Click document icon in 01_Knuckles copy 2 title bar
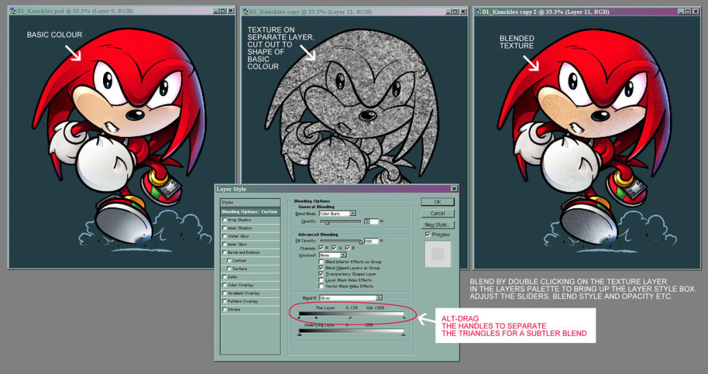708x374 pixels. click(x=478, y=11)
